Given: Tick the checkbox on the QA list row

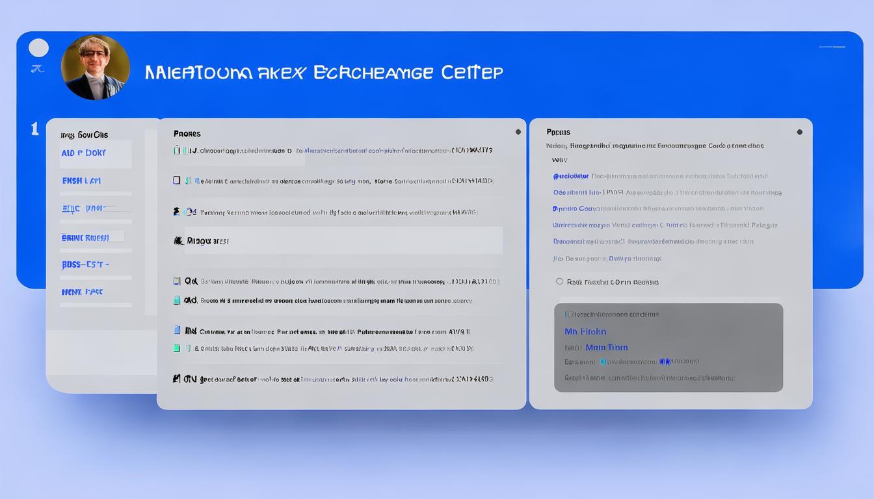Looking at the screenshot, I should tap(177, 281).
